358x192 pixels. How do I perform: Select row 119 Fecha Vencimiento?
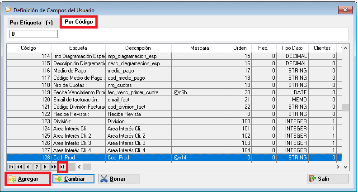click(136, 92)
